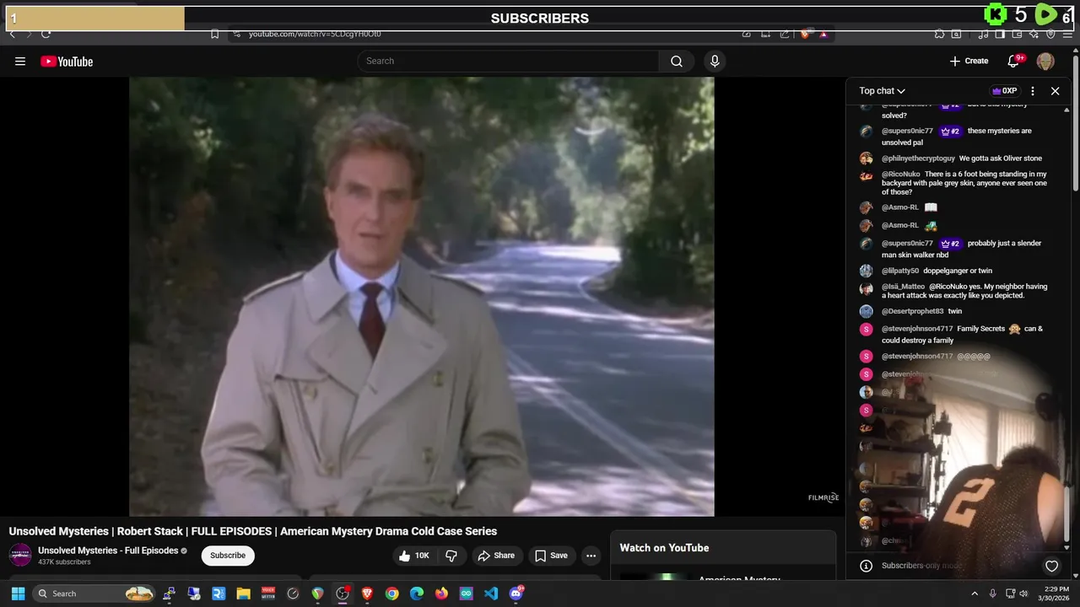The image size is (1080, 607).
Task: Open Brave Shields lion icon
Action: tap(806, 34)
